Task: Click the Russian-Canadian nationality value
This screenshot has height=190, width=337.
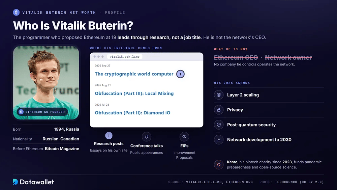Action: pos(61,139)
